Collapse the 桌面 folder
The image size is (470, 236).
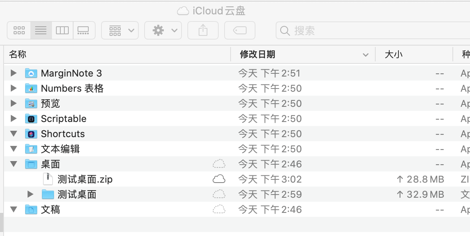pos(14,164)
